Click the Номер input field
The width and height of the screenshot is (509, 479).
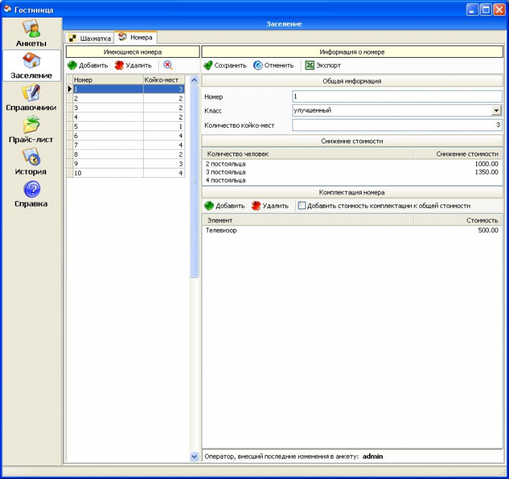coord(397,96)
